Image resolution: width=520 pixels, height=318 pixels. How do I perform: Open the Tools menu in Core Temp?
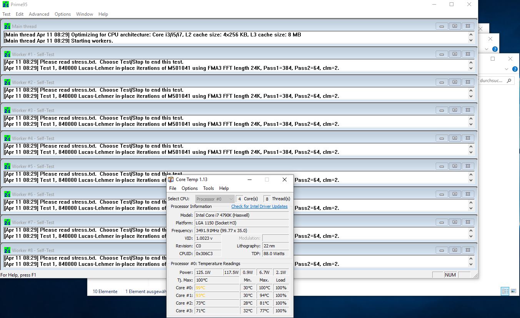(208, 188)
